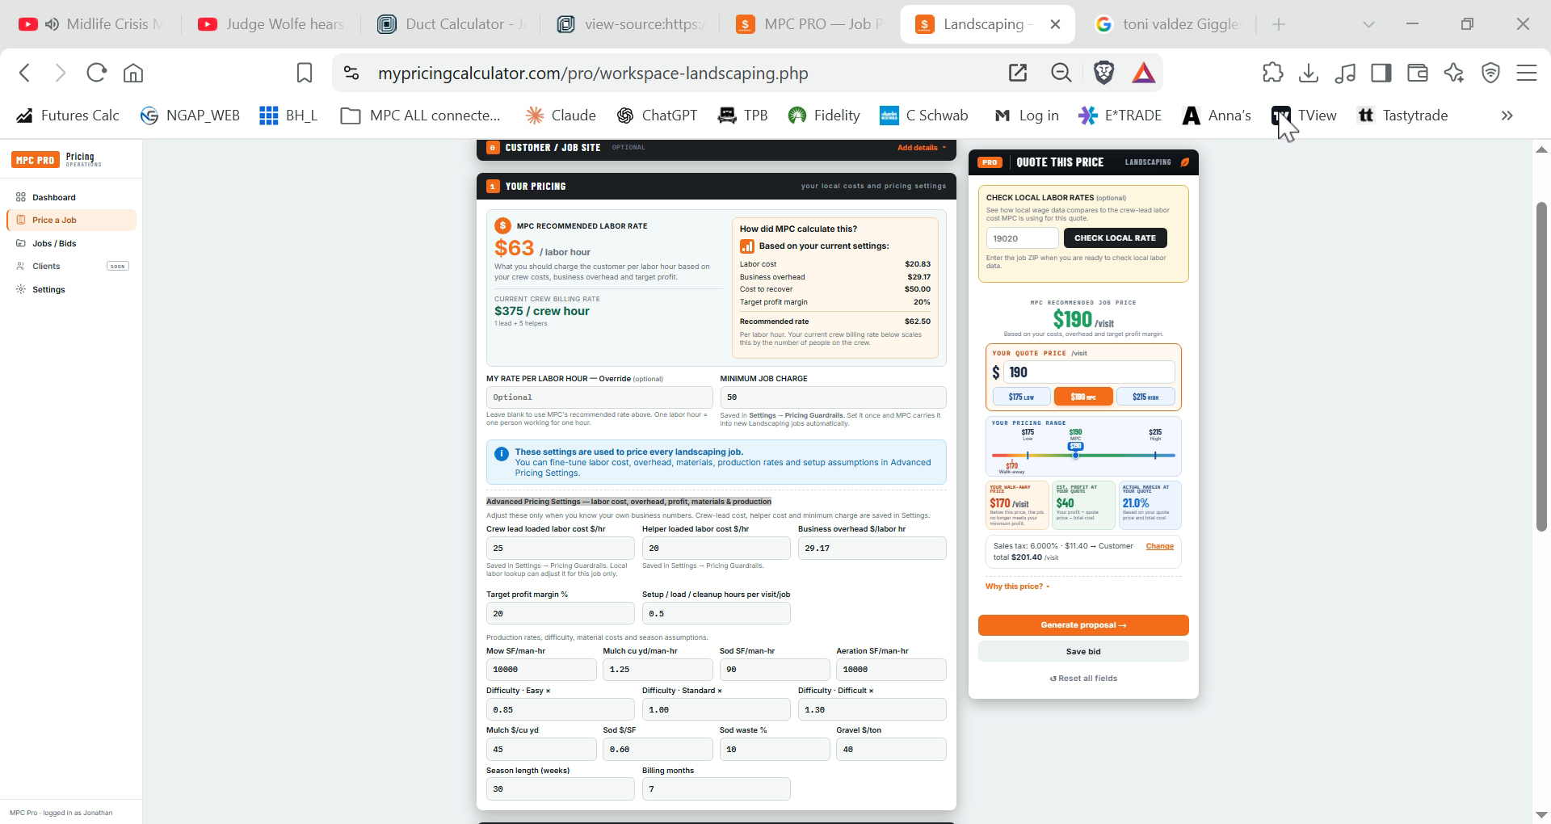This screenshot has width=1551, height=824.
Task: Open a new browser tab with plus
Action: coord(1278,24)
